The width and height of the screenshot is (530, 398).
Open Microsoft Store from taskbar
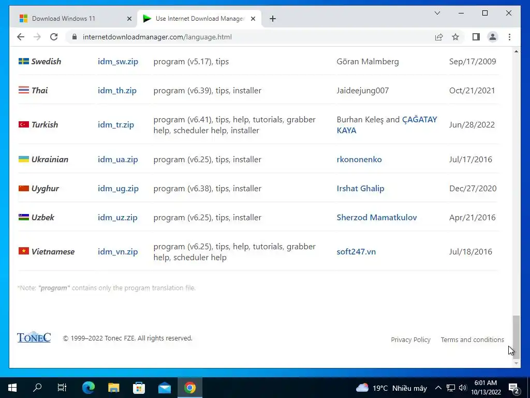pyautogui.click(x=139, y=388)
